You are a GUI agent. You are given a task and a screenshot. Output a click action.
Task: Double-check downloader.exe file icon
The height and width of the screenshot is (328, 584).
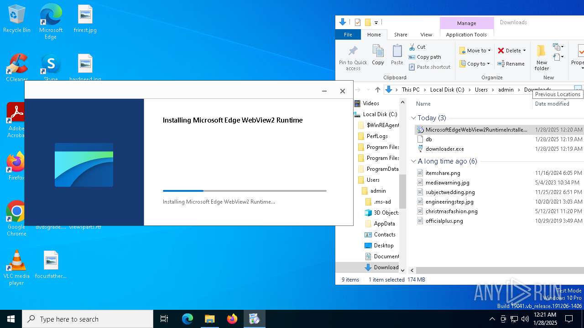tap(421, 149)
